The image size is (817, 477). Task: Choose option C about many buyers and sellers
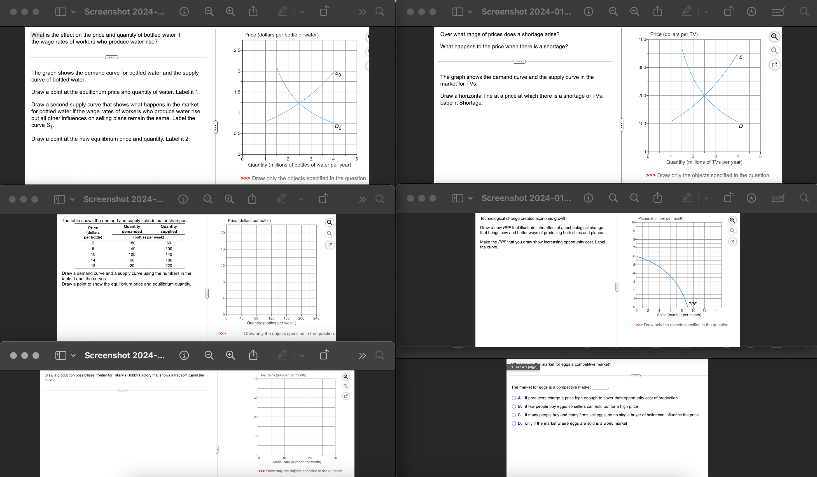514,415
